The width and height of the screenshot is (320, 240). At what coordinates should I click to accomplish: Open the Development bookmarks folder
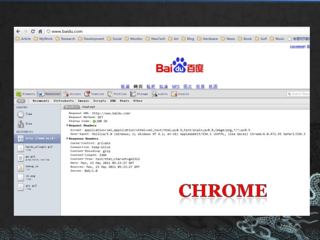tap(91, 39)
